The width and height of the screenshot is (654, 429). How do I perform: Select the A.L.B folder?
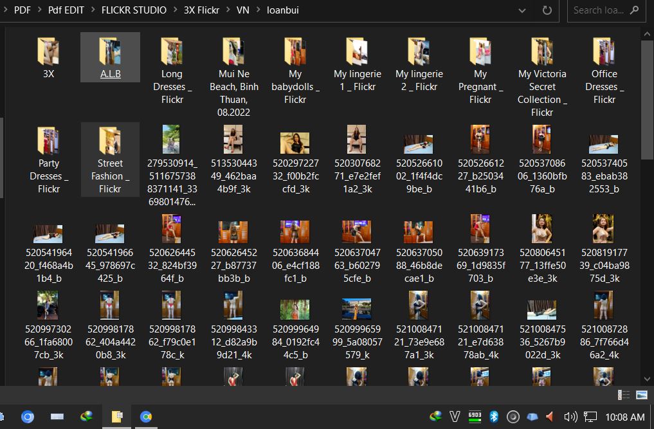[110, 58]
